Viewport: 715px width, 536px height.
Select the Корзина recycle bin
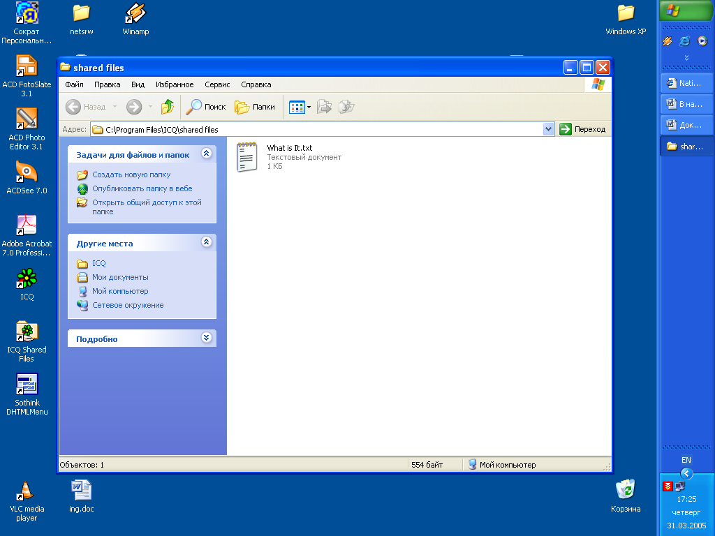[626, 496]
